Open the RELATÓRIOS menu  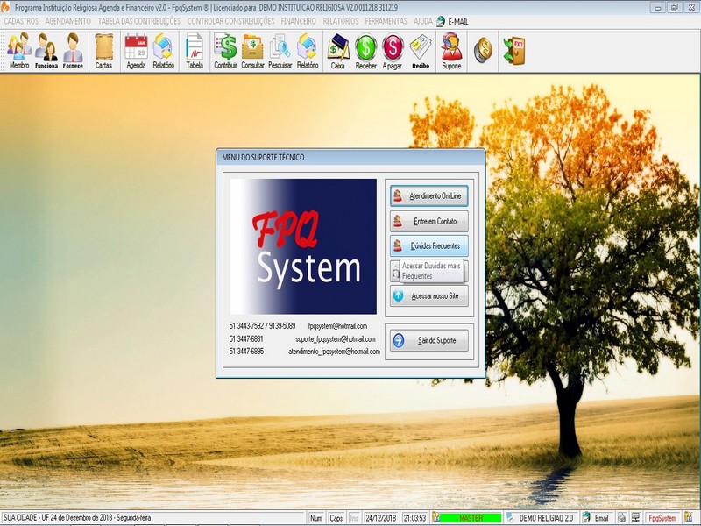[x=341, y=21]
